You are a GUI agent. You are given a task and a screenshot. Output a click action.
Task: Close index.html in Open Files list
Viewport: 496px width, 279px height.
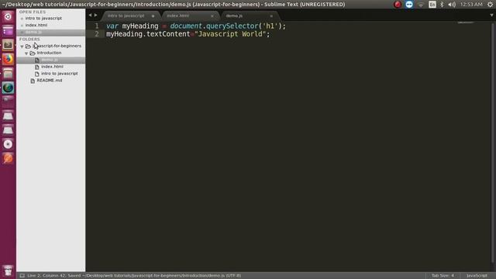pos(22,26)
